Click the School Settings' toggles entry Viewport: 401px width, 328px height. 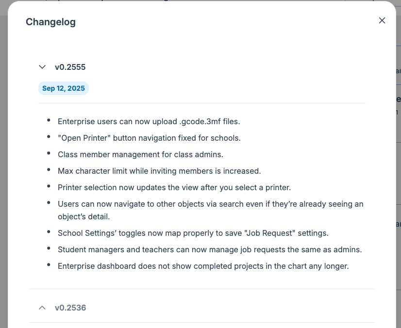pyautogui.click(x=193, y=233)
